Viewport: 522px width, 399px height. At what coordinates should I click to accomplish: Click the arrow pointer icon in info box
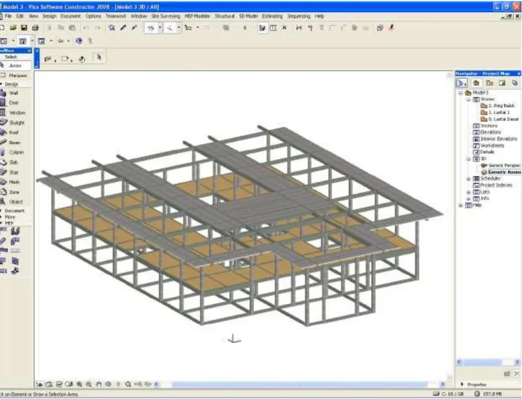(99, 57)
